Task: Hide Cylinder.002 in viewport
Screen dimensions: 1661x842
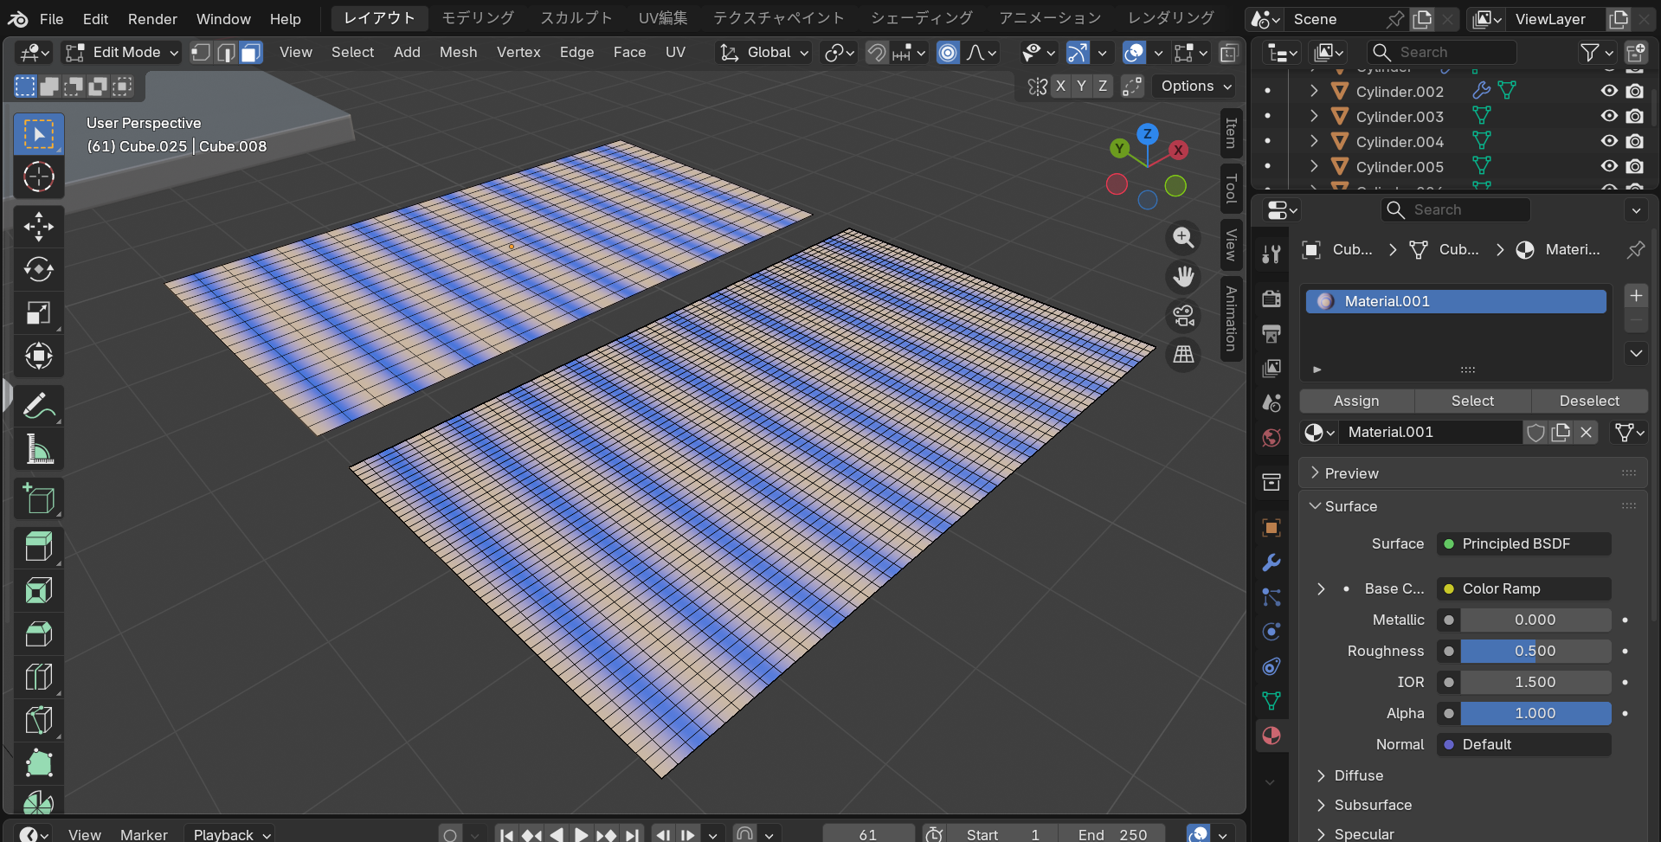Action: [x=1609, y=91]
